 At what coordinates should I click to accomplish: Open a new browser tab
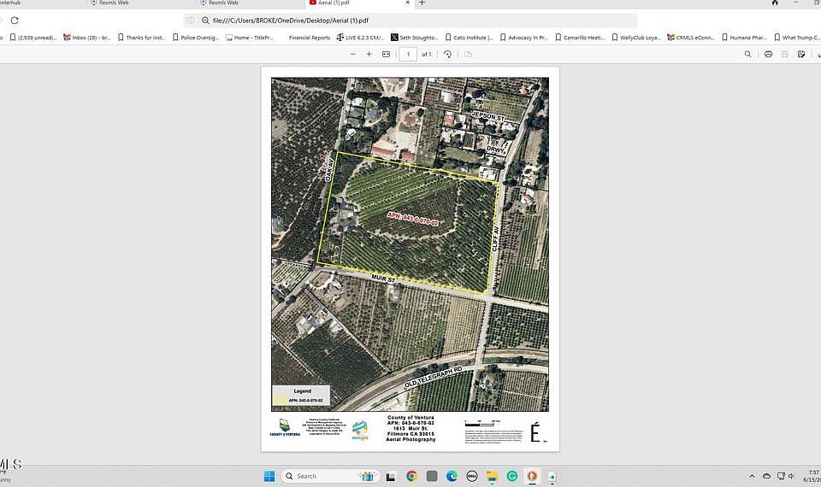(x=422, y=3)
